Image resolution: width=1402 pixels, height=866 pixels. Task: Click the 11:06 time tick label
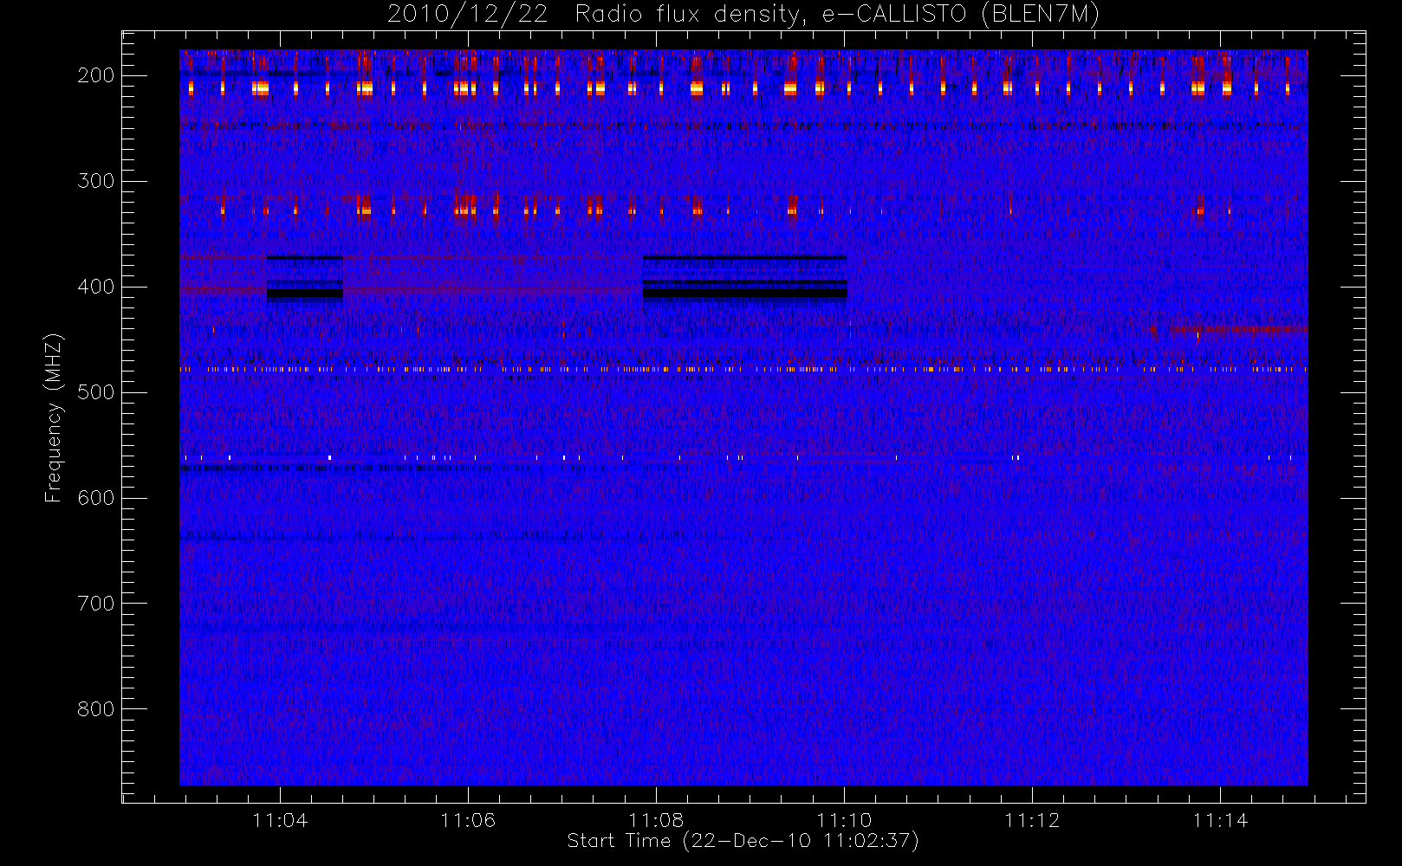click(x=468, y=820)
